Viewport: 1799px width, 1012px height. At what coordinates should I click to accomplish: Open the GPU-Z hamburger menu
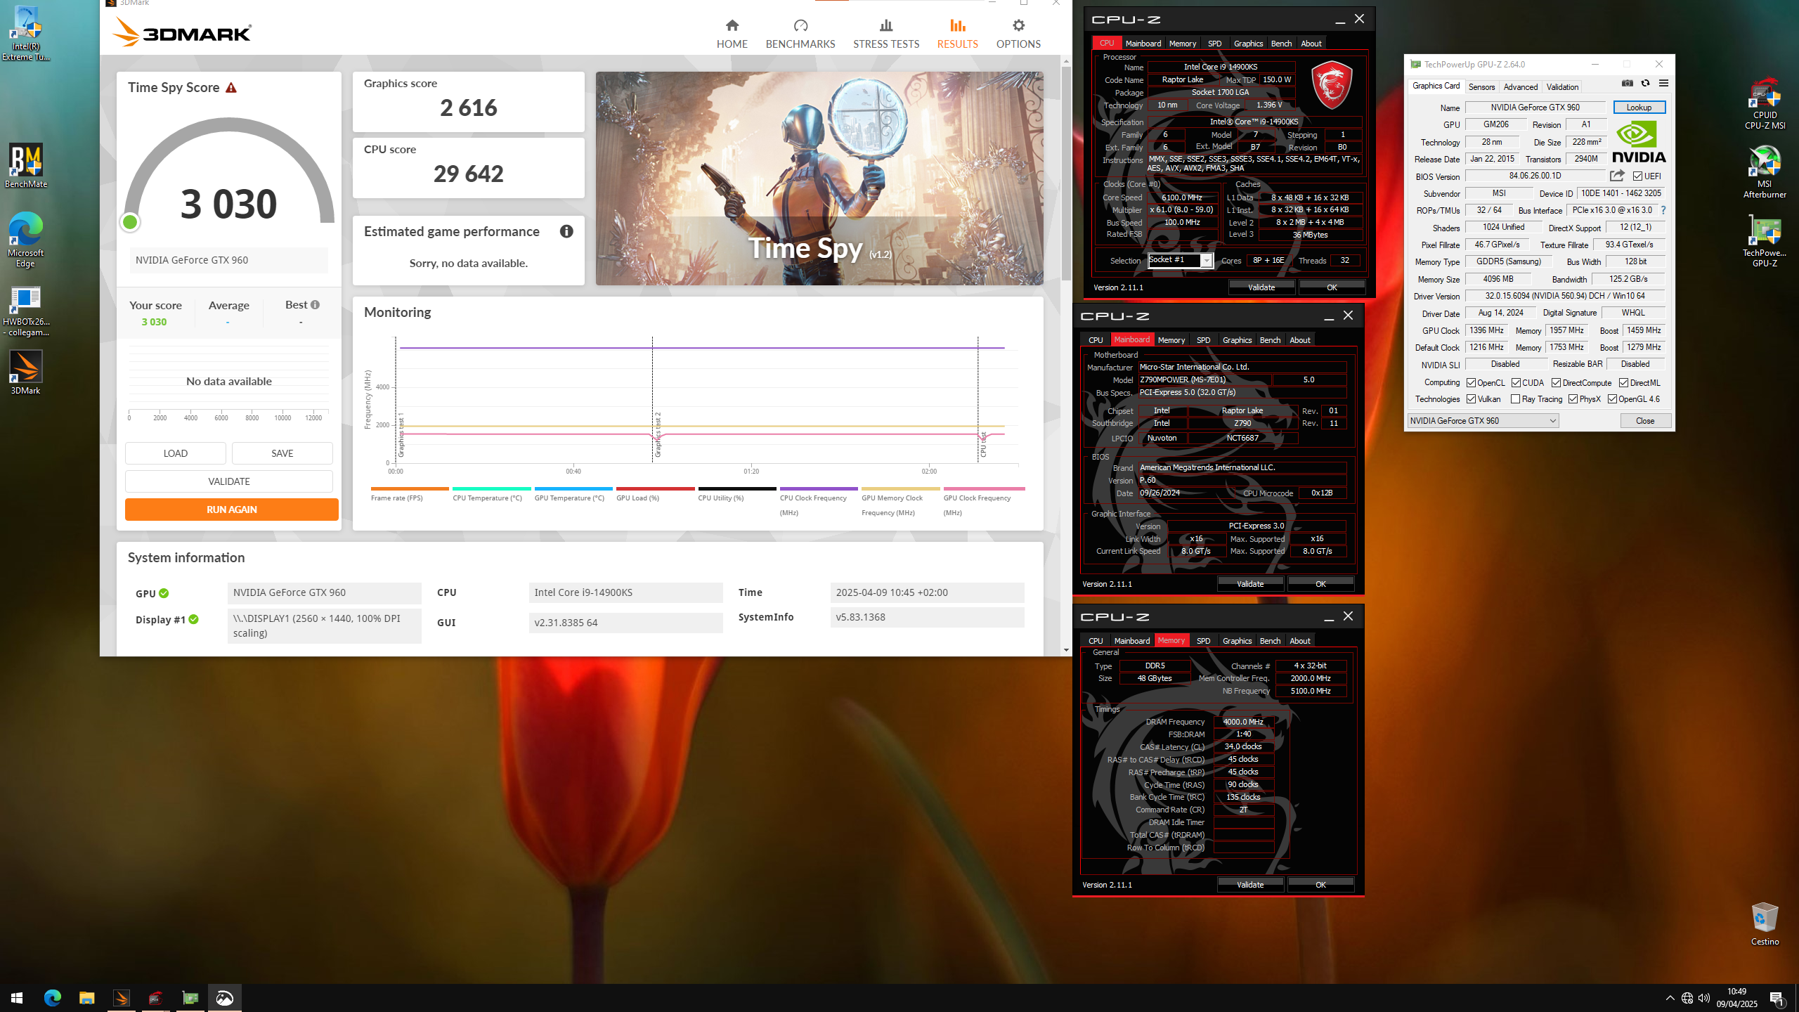(x=1663, y=83)
